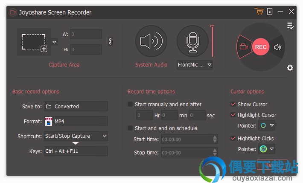Click the Cursor options heading

247,91
